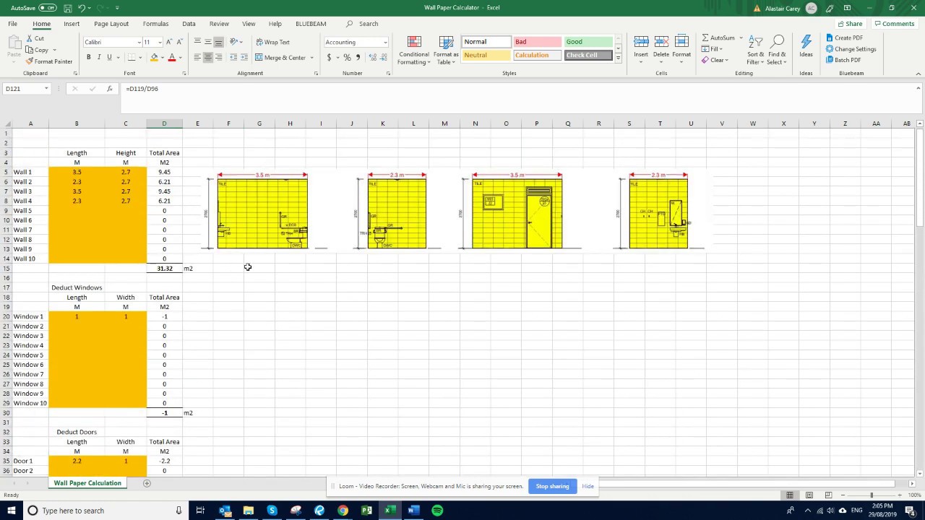The width and height of the screenshot is (925, 520).
Task: Click the percent style icon
Action: 347,57
